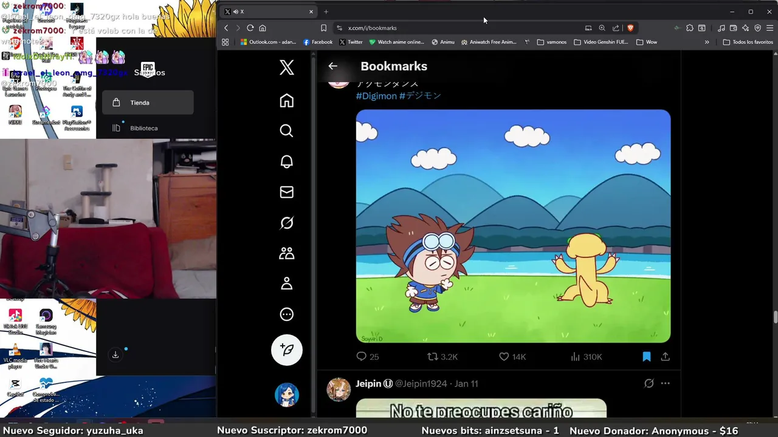Mute the X tab audio icon
The height and width of the screenshot is (437, 778).
click(x=235, y=12)
